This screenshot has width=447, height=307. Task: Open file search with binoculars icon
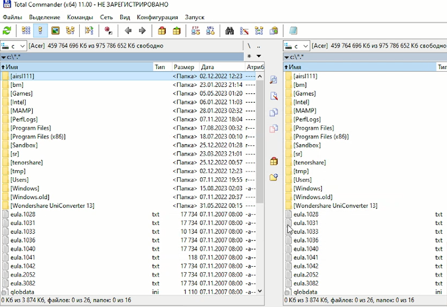[229, 31]
